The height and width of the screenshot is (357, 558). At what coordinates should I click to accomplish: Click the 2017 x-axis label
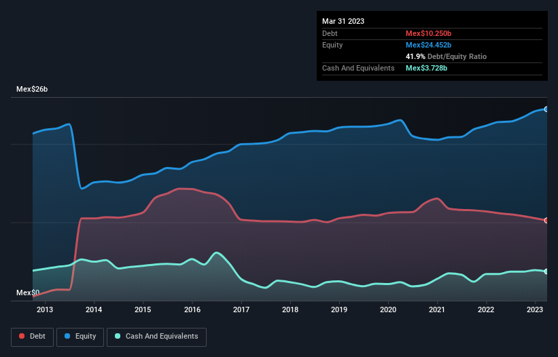(x=241, y=309)
